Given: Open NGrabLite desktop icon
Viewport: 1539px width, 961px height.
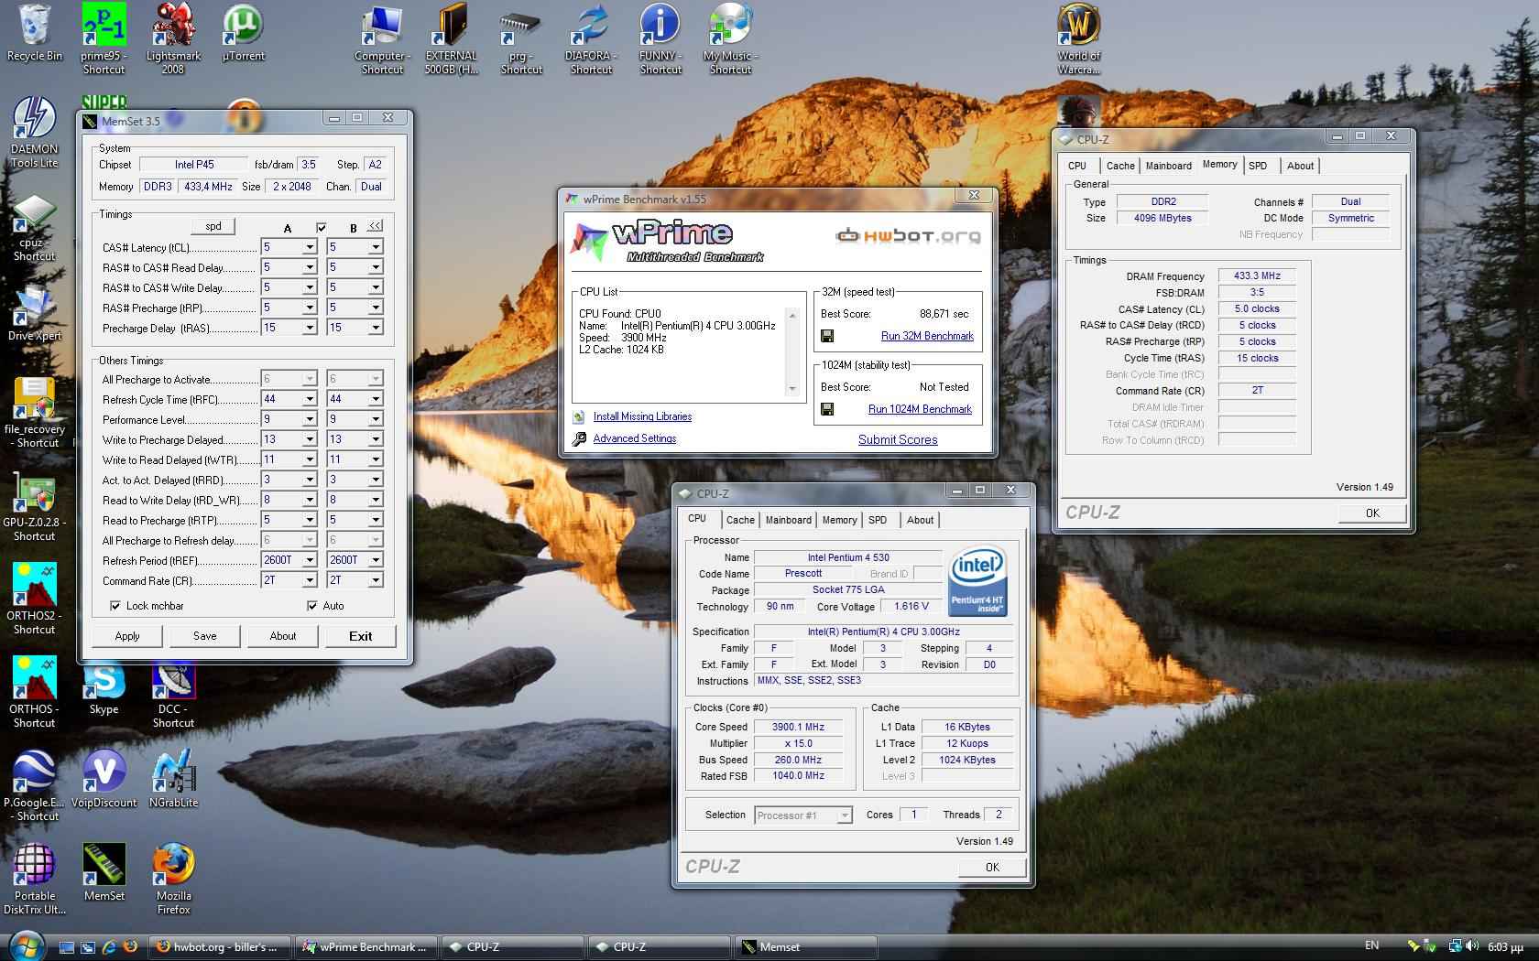Looking at the screenshot, I should pos(173,779).
